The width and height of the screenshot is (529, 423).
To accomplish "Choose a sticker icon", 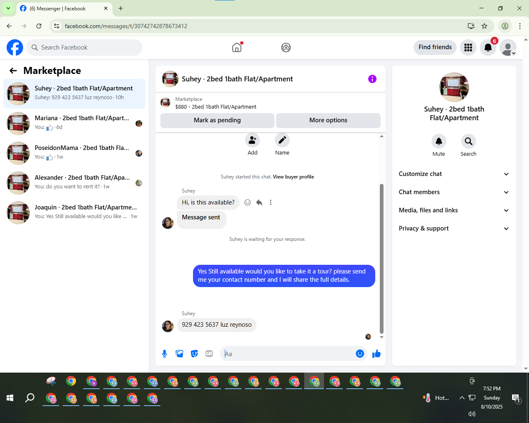I will (x=194, y=354).
